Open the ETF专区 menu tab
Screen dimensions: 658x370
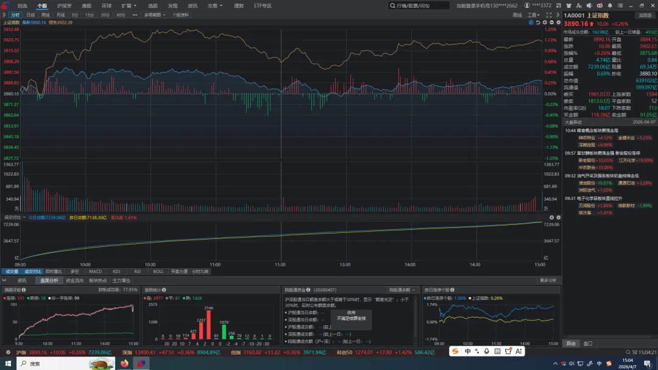(263, 6)
